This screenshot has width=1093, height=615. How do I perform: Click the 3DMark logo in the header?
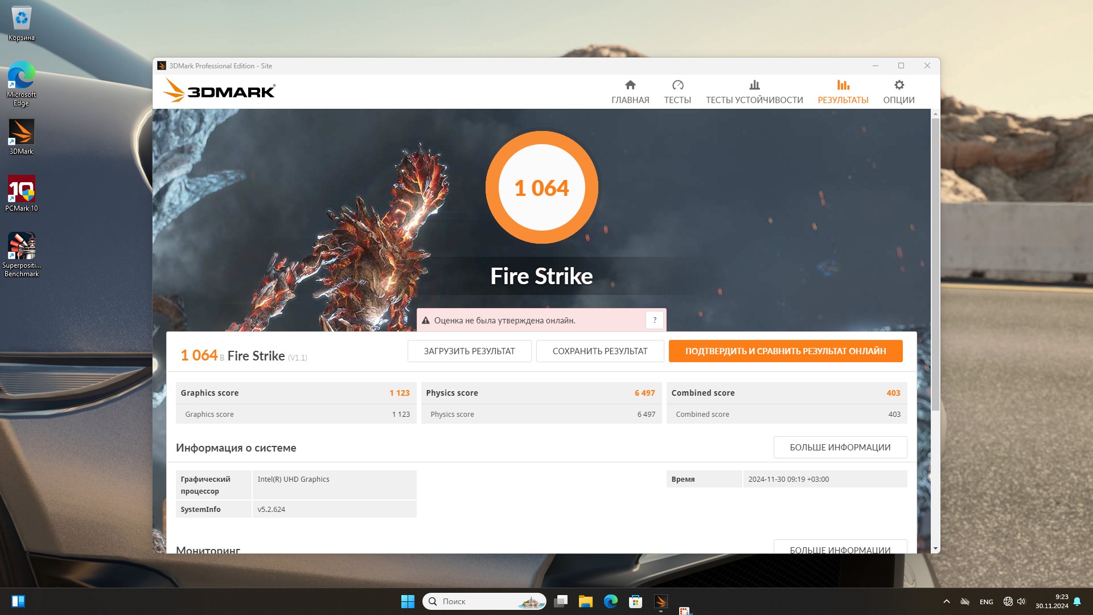[219, 91]
